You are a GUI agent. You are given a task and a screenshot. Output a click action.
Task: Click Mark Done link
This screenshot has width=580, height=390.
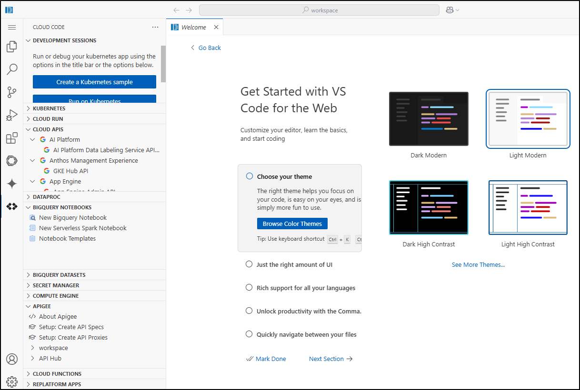coord(266,359)
